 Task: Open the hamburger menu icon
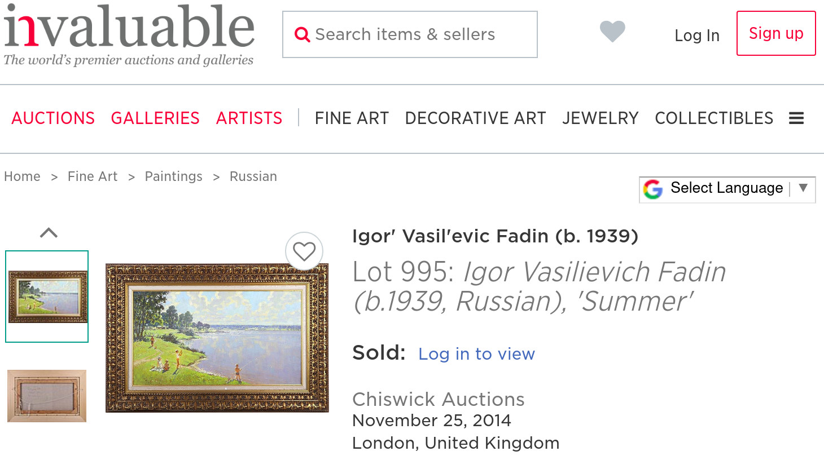point(796,118)
